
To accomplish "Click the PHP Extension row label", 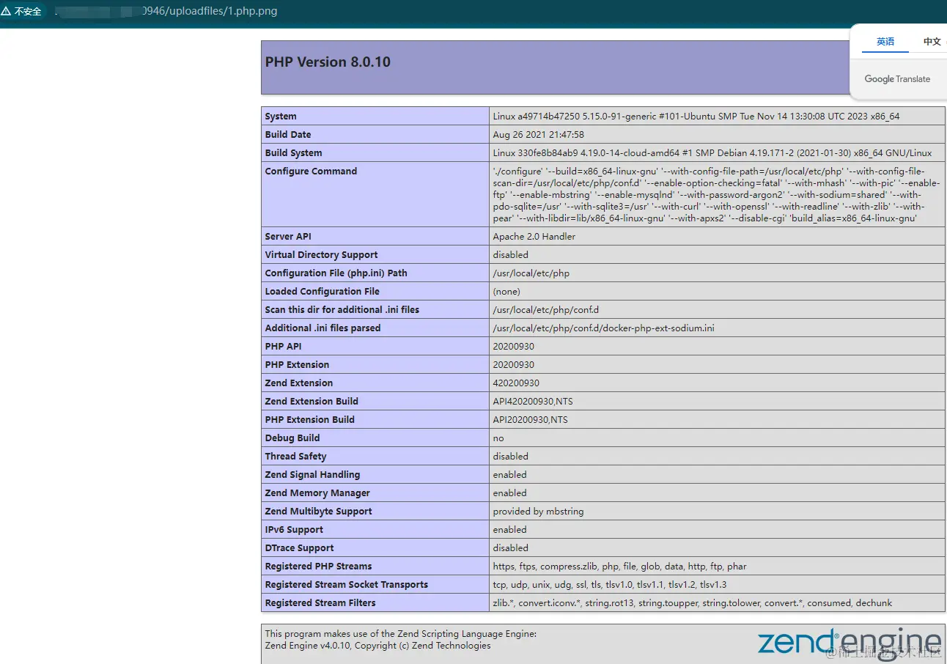I will 297,365.
